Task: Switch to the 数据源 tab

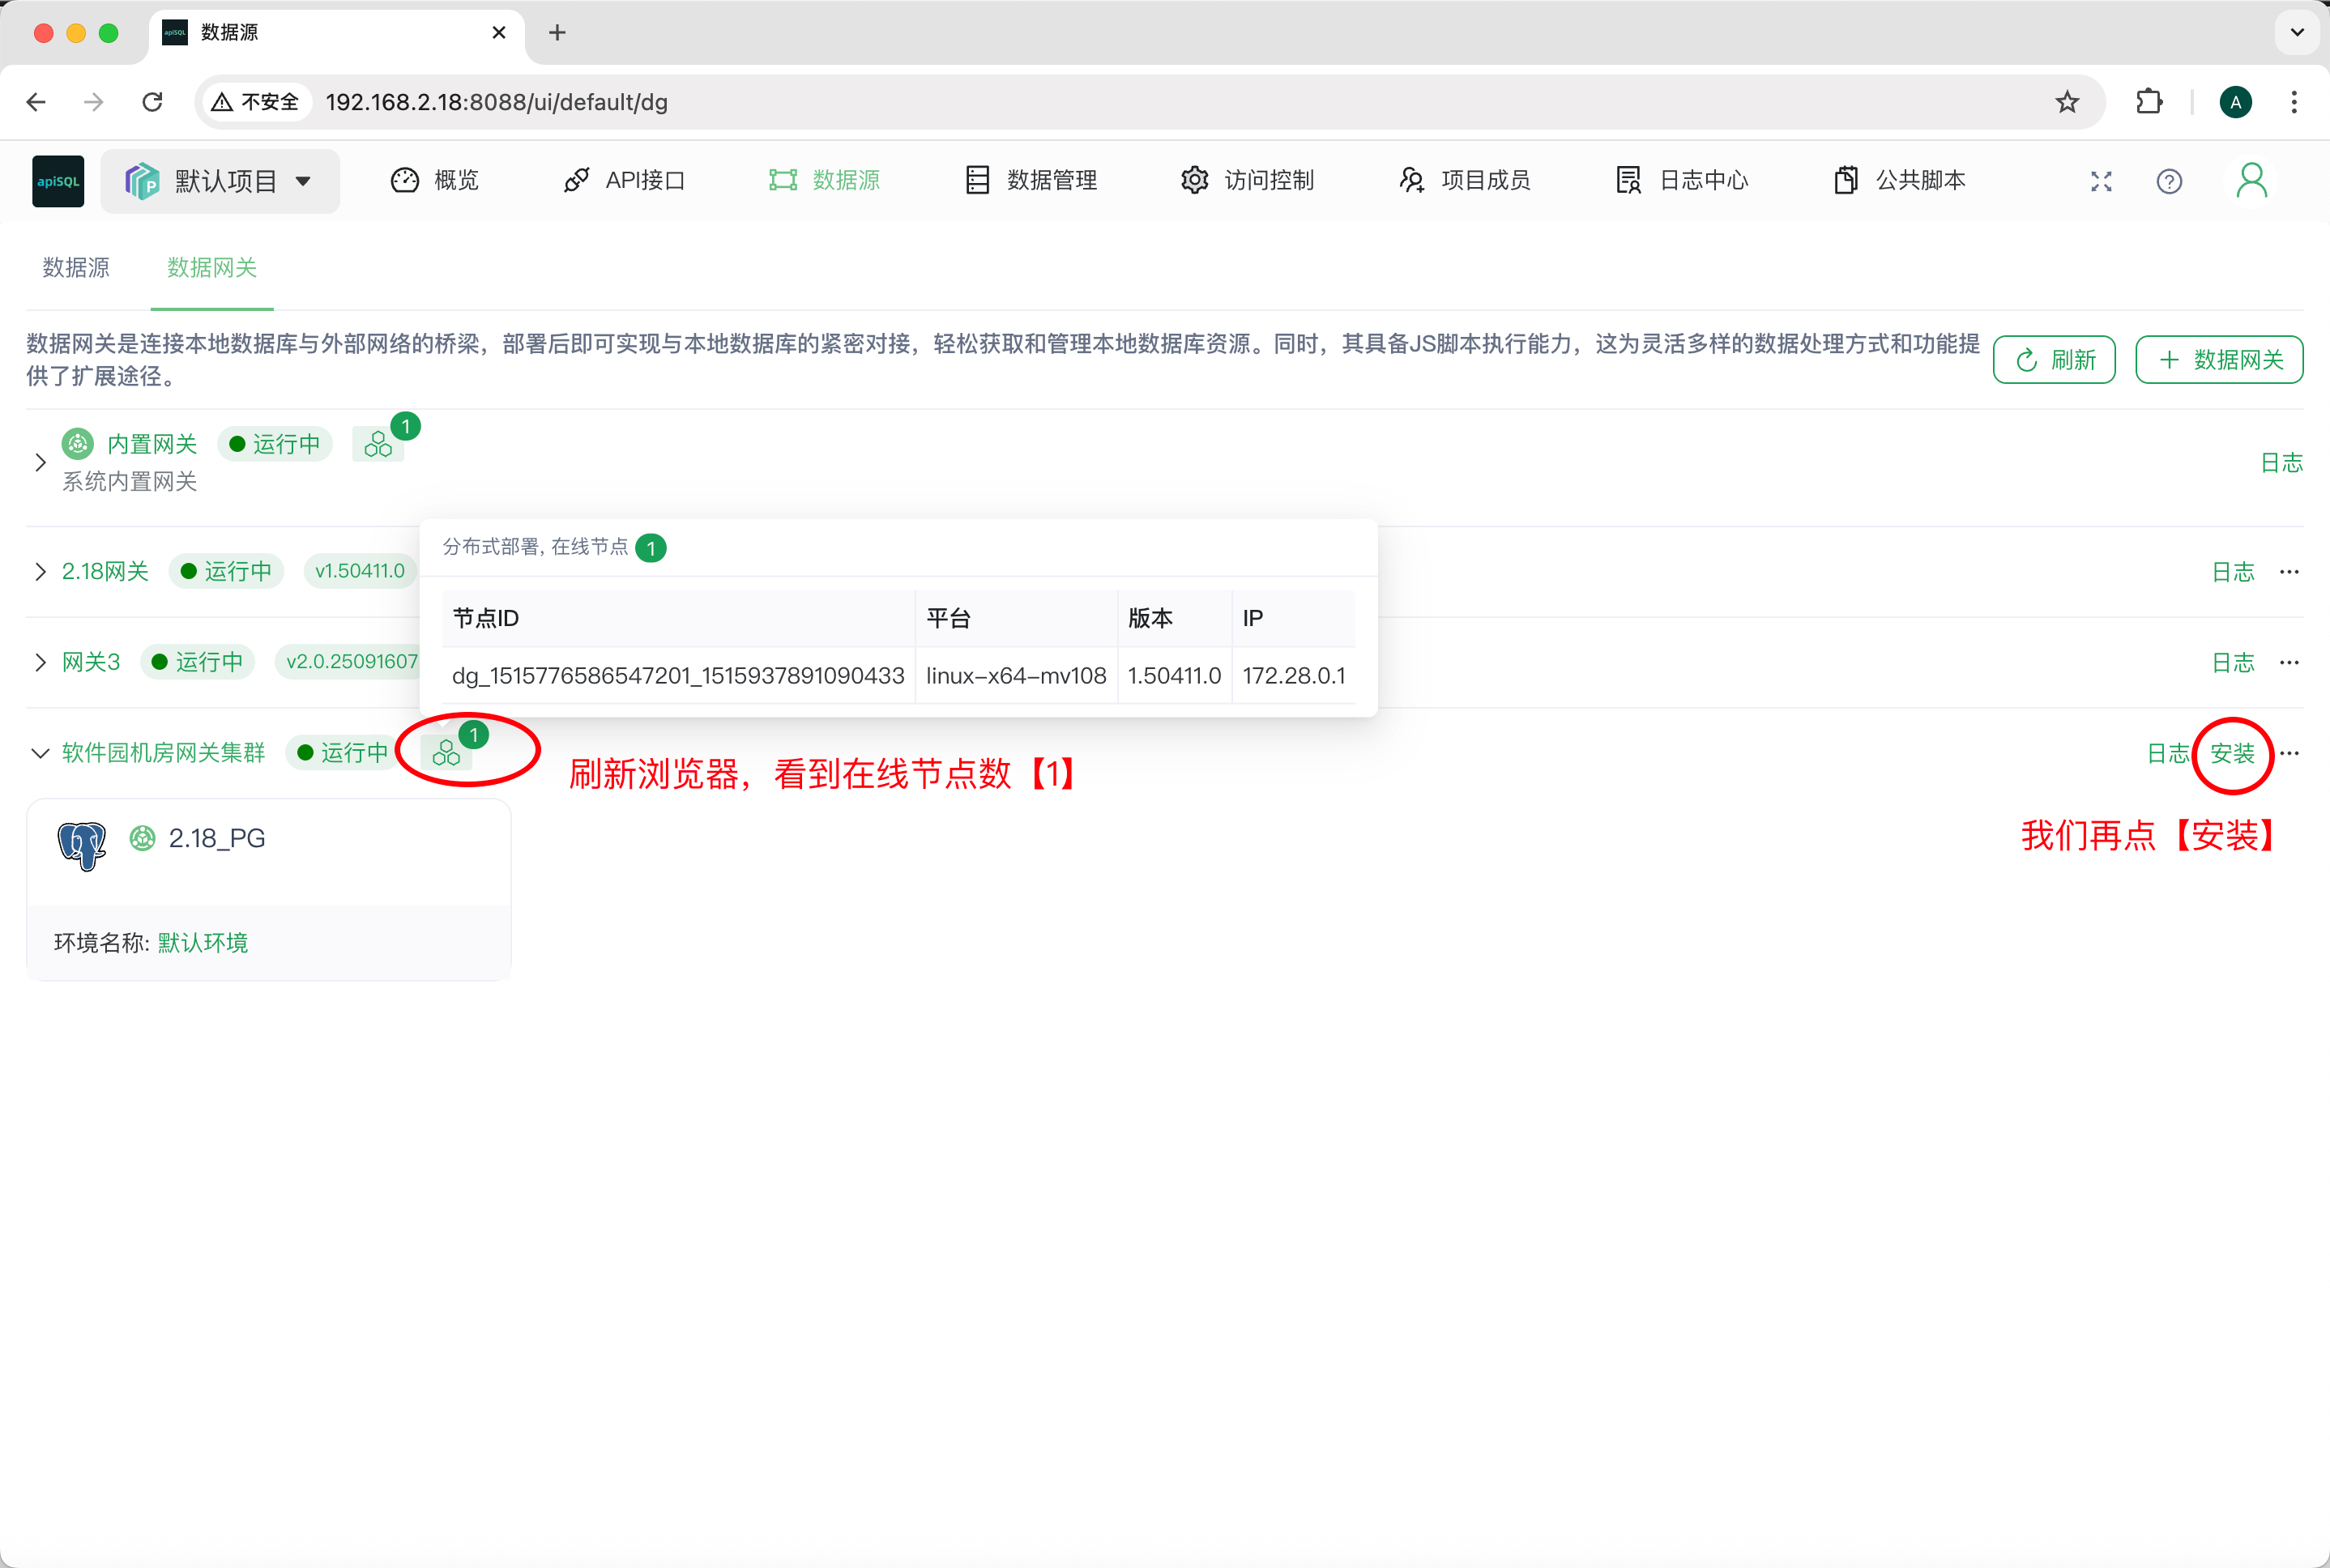Action: click(x=76, y=267)
